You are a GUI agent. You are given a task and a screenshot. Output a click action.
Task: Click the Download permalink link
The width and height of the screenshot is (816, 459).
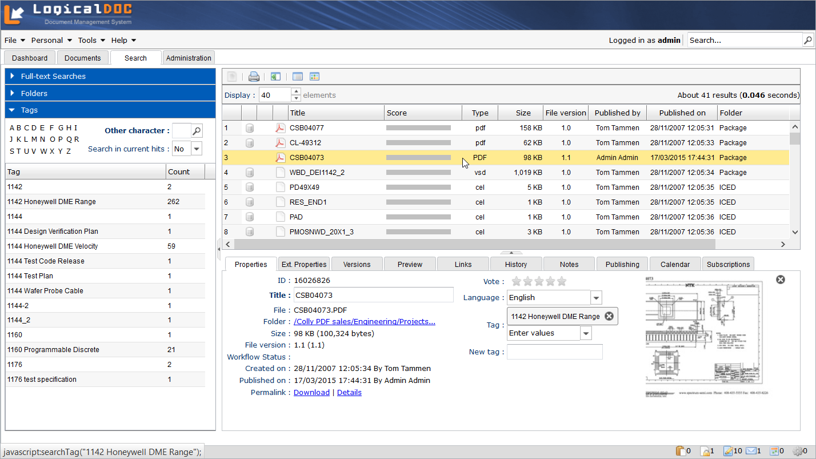(311, 392)
